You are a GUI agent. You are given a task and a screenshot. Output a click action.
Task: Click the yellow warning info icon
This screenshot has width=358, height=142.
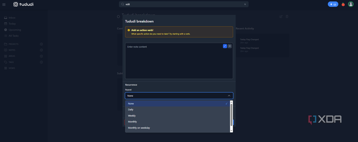tap(129, 30)
